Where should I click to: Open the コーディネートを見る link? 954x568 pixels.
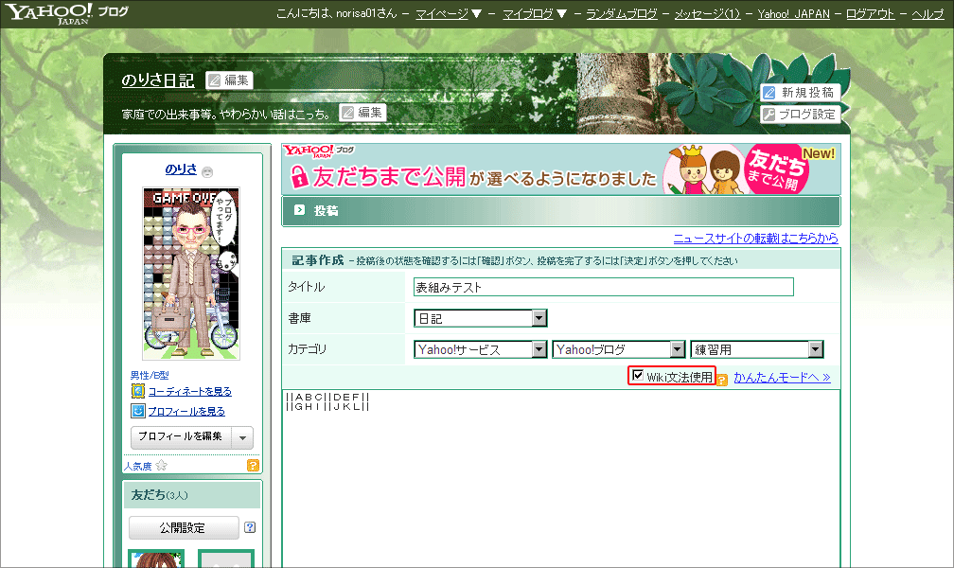[190, 392]
